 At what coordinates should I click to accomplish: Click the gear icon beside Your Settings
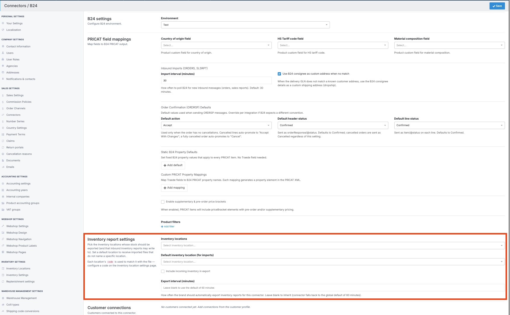(x=3, y=23)
